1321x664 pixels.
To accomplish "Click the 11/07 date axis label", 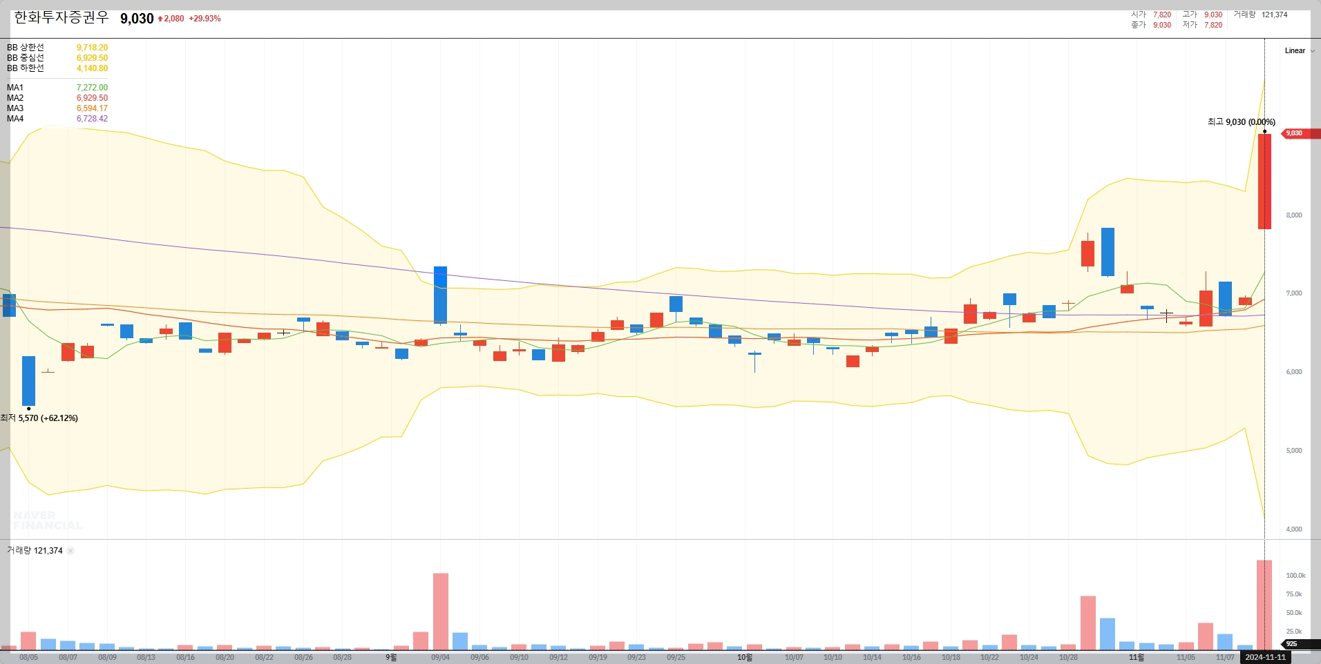I will coord(1225,658).
